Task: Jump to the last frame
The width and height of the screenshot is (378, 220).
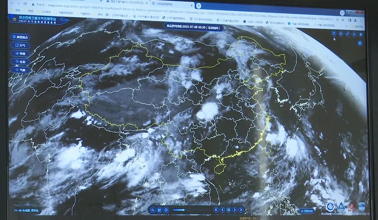Action: coord(241,210)
